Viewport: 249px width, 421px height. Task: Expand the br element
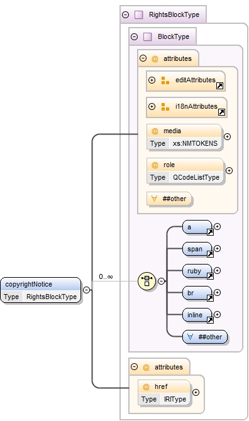pyautogui.click(x=217, y=292)
